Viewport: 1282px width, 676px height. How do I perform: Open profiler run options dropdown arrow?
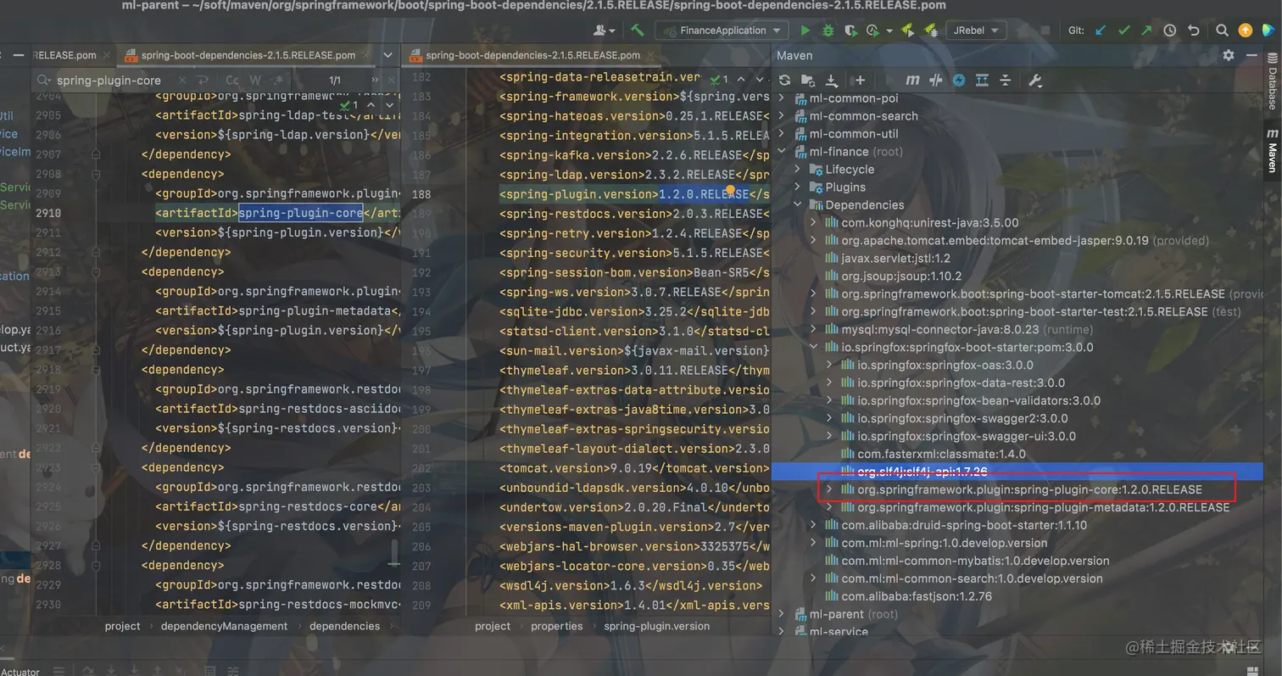888,30
